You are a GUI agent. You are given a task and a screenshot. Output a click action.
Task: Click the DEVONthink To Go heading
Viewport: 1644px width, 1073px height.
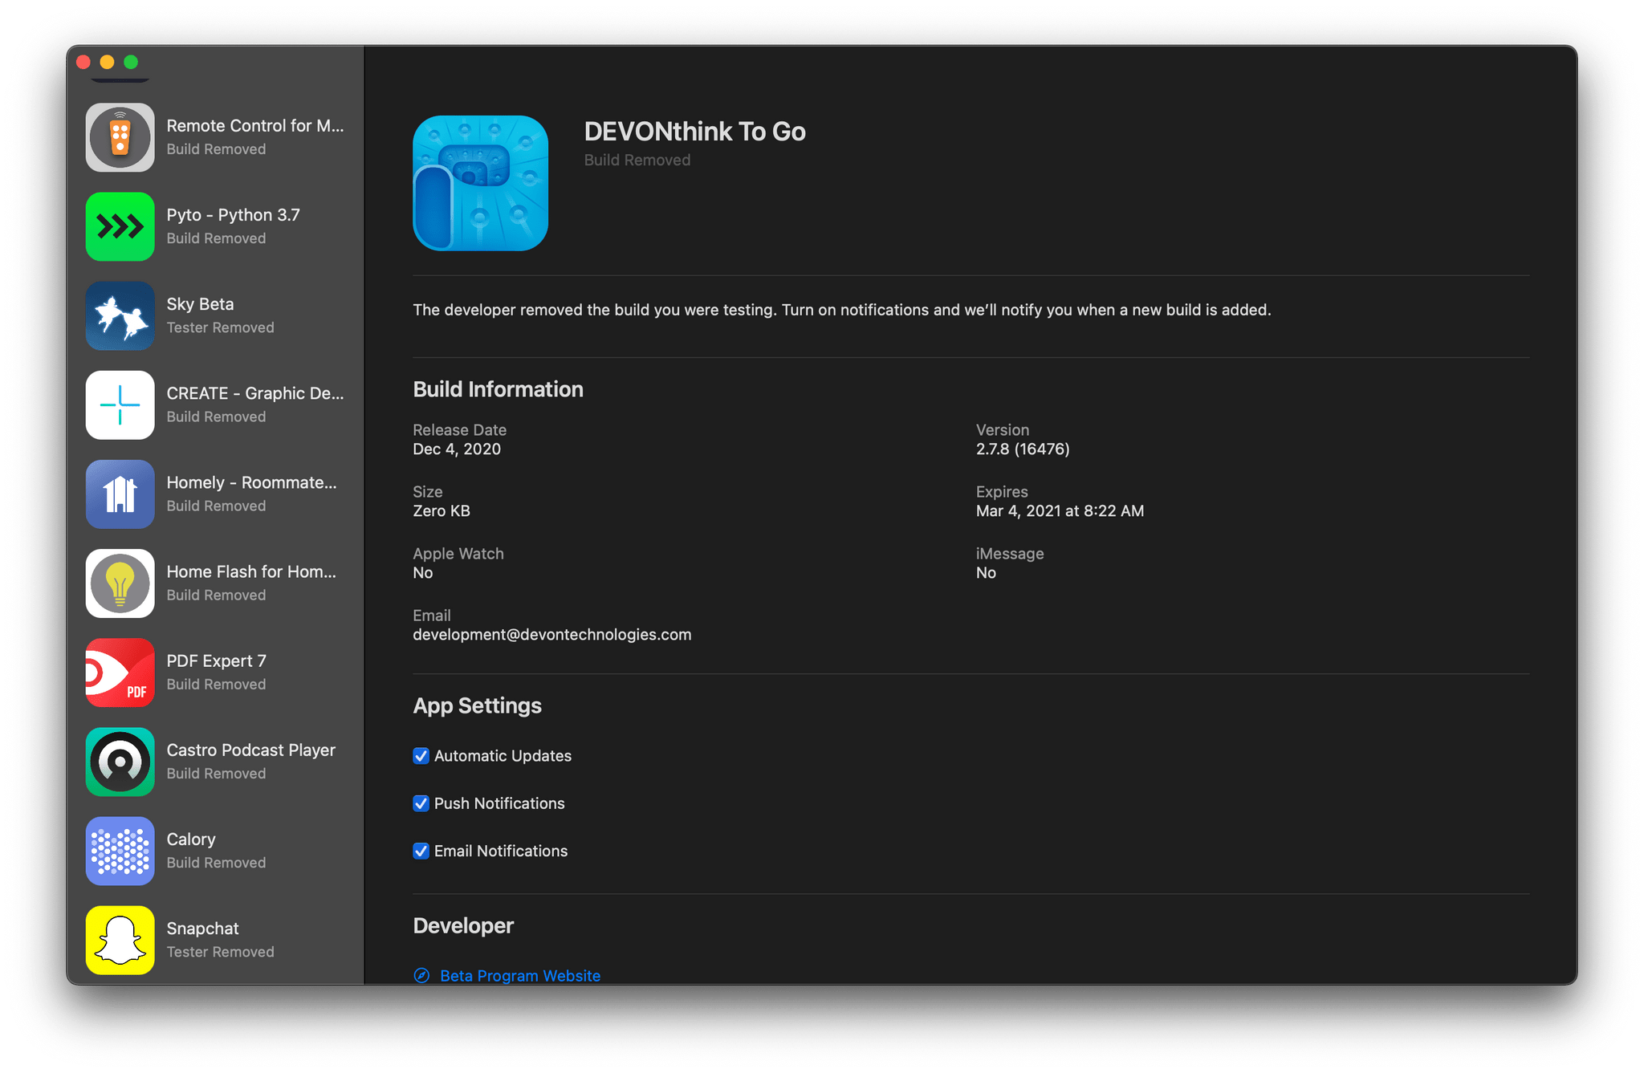point(694,132)
